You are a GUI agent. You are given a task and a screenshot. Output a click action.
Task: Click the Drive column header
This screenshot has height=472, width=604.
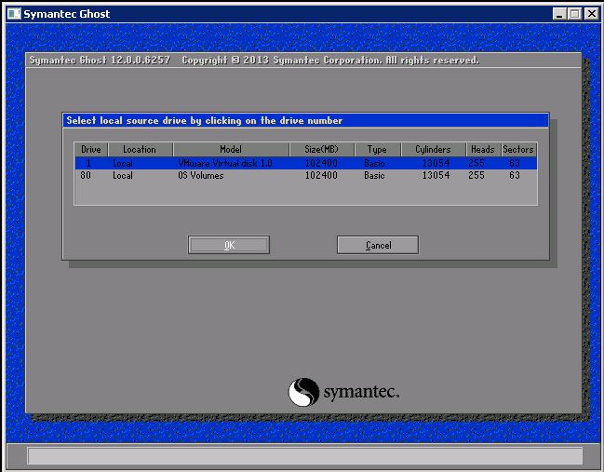91,150
